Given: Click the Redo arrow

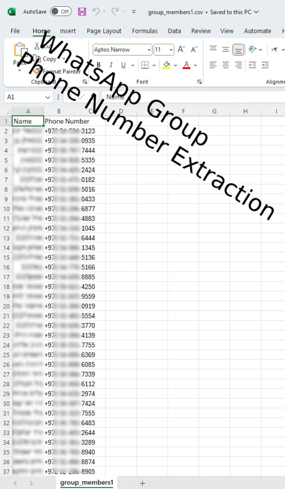Looking at the screenshot, I should (115, 11).
